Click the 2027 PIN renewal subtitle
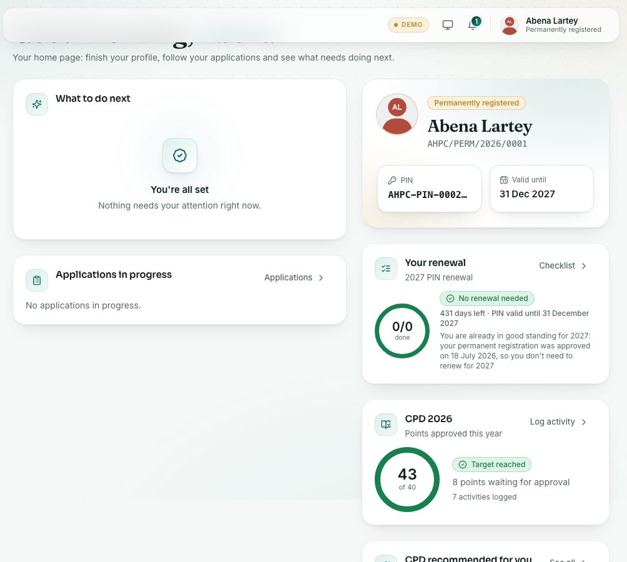 (438, 277)
